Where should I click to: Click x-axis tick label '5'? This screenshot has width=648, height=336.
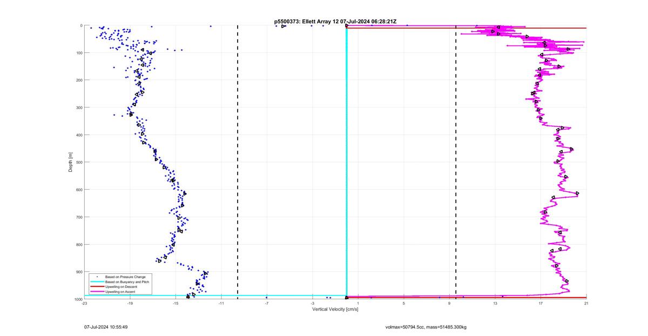pos(404,304)
